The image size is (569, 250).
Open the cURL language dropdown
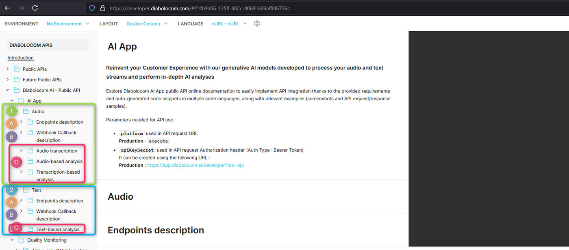point(229,24)
